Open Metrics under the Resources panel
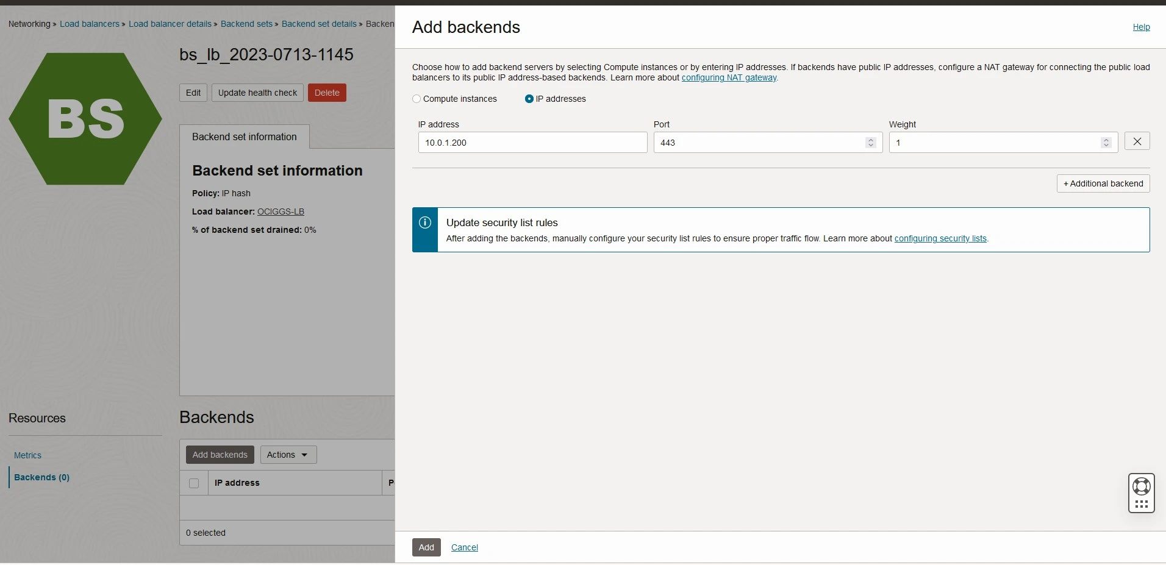This screenshot has width=1166, height=565. click(x=27, y=455)
